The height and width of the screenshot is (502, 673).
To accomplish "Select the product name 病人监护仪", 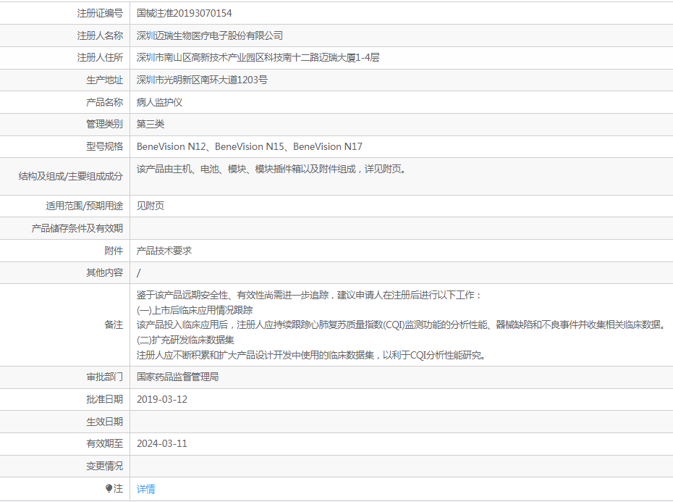I will [160, 102].
